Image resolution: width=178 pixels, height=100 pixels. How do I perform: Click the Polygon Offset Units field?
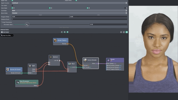(98, 17)
